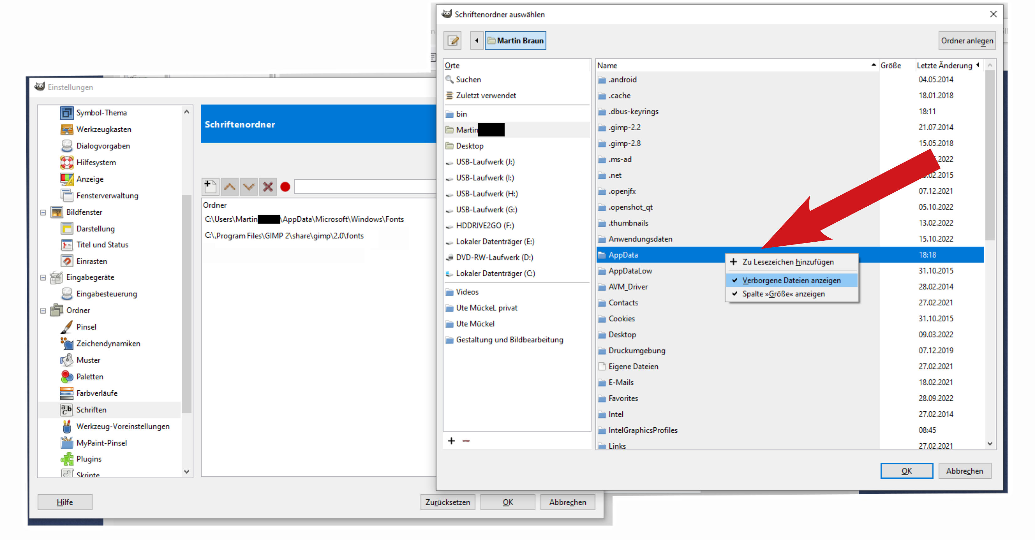Viewport: 1035px width, 540px height.
Task: Click the minus icon to remove bookmark
Action: (466, 441)
